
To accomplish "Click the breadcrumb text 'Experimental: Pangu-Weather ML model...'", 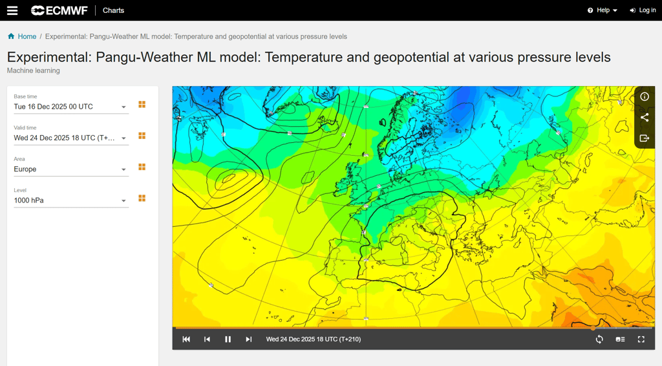I will click(196, 37).
